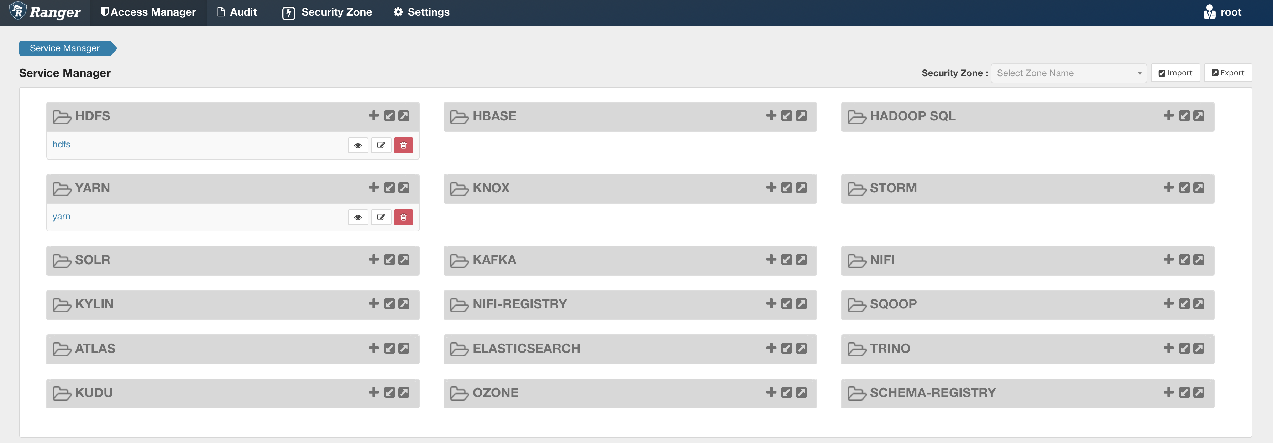Add a new OZONE service

[771, 392]
